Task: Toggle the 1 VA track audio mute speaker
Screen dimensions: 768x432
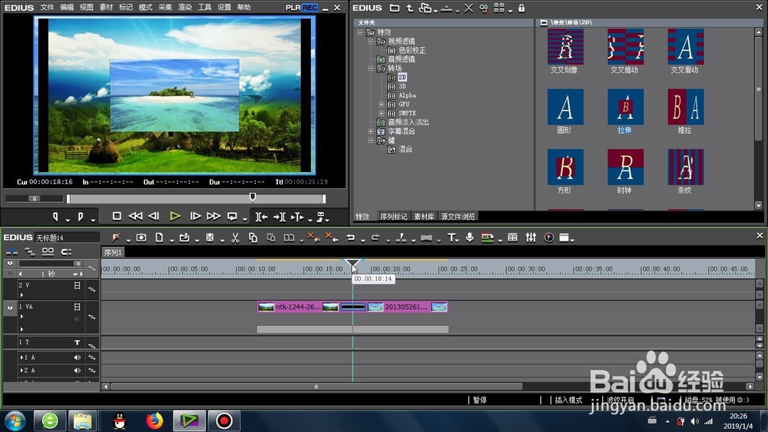Action: [77, 319]
